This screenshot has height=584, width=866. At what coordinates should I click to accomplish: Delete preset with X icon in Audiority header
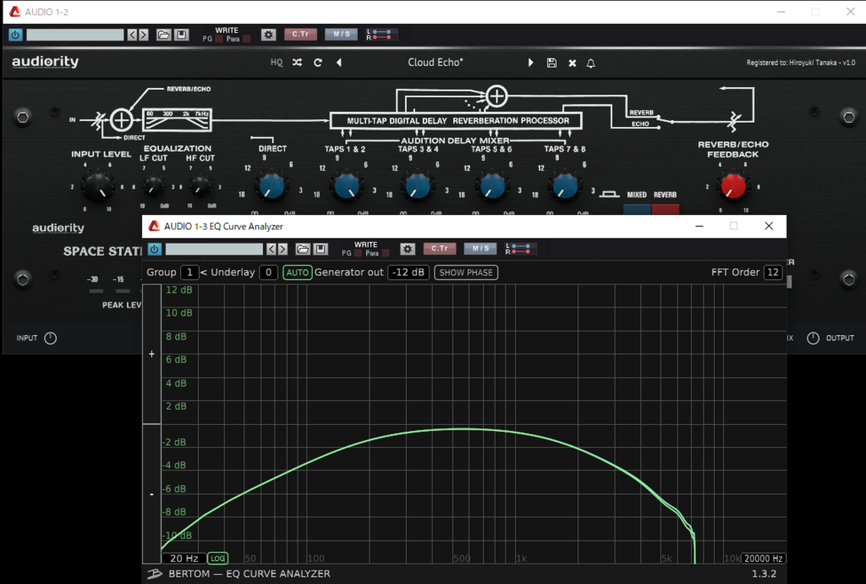tap(573, 63)
